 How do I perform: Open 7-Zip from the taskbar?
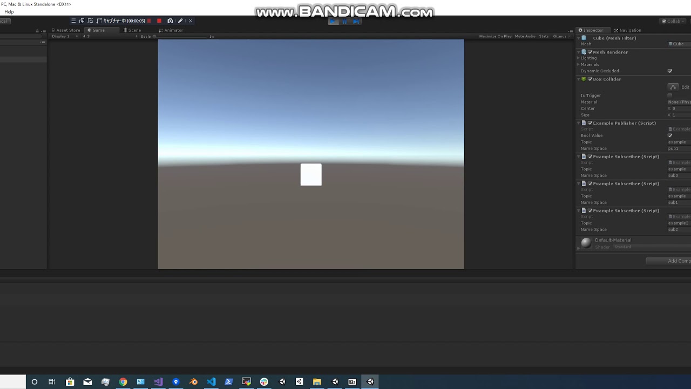coord(352,382)
